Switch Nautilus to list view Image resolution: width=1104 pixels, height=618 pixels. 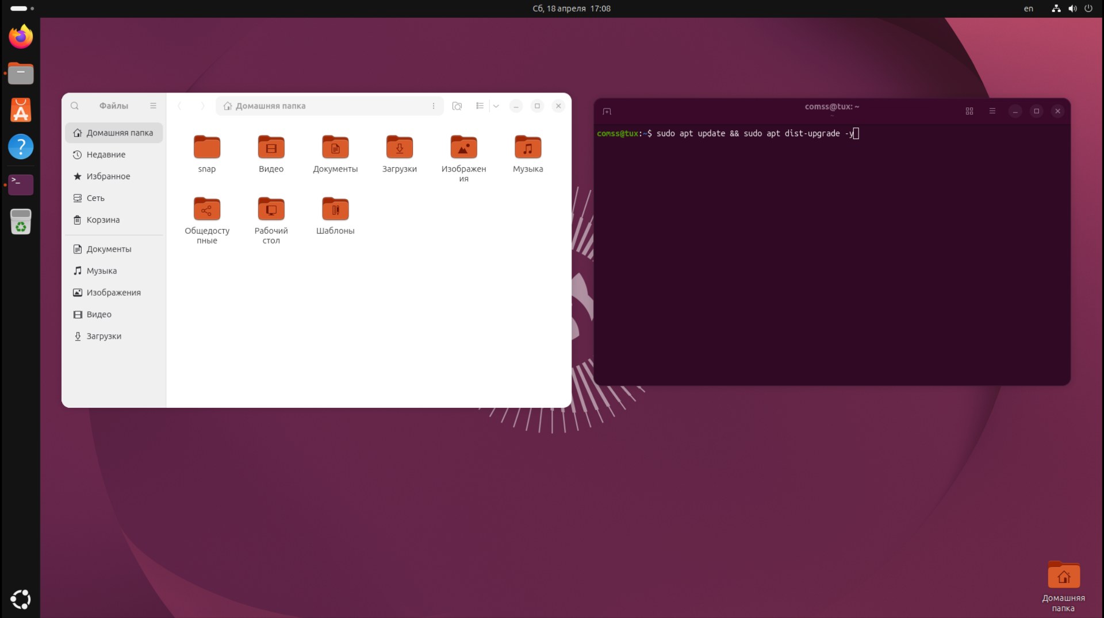click(480, 106)
